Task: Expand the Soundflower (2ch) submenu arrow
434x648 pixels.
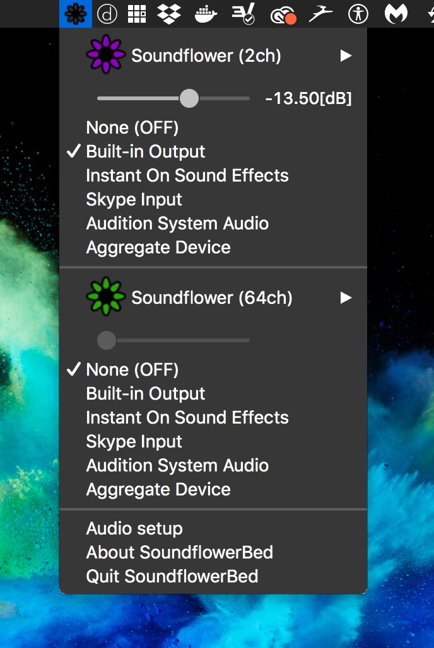Action: click(346, 55)
